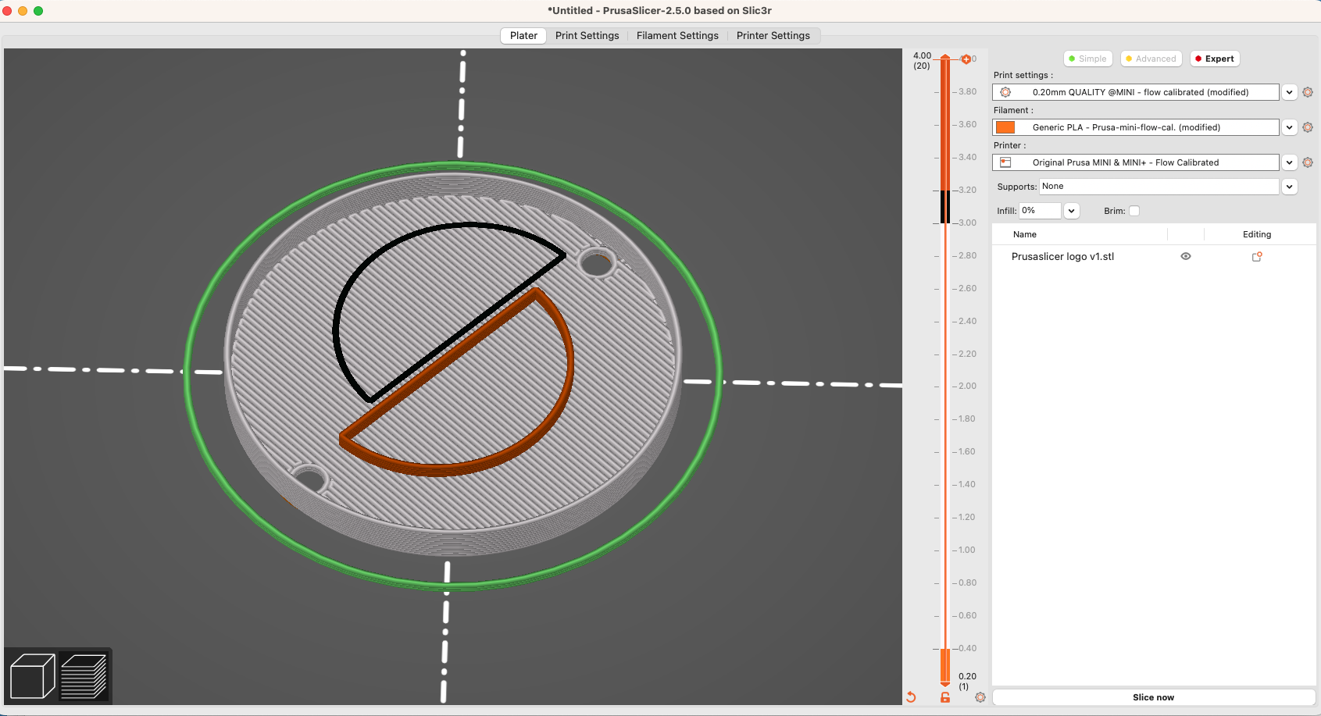Click the Original Prusa MINI printer text
Viewport: 1321px width, 716px height.
[1126, 162]
